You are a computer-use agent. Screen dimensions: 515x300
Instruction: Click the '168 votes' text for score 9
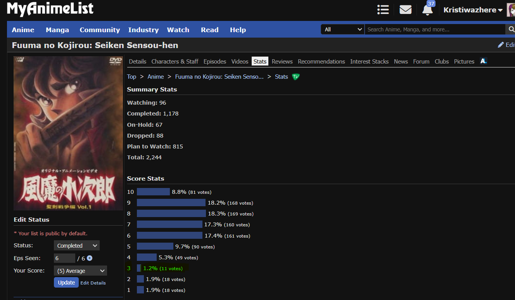pyautogui.click(x=240, y=203)
